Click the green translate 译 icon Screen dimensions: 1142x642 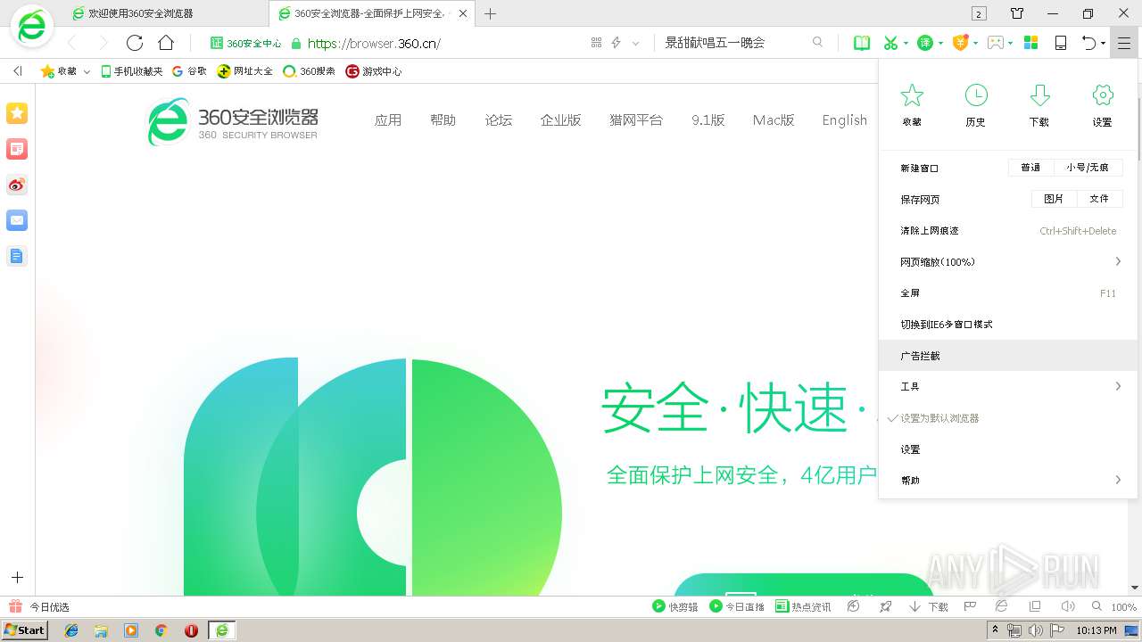926,43
